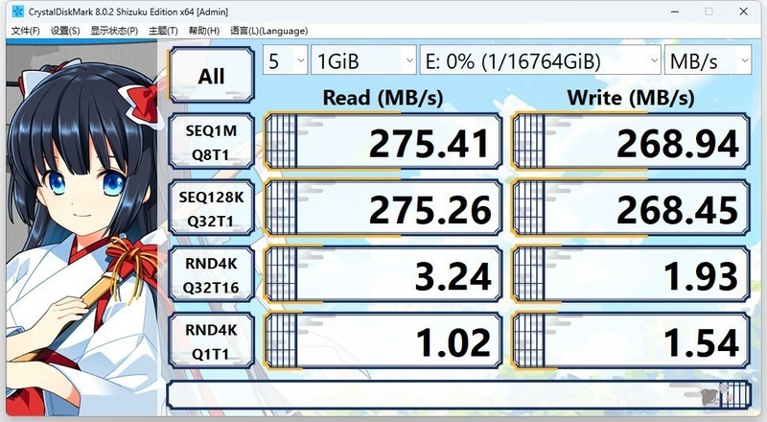Start the RND4K Q32T16 test

click(211, 275)
